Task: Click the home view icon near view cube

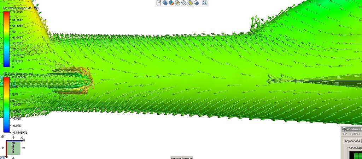Action: pos(2,136)
